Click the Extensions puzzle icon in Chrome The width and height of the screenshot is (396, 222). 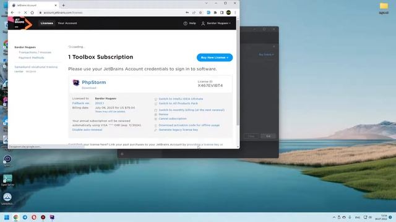click(215, 12)
